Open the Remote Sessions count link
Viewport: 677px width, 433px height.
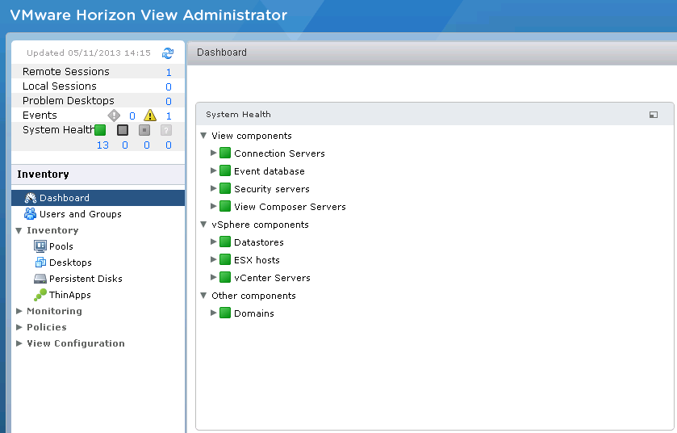point(169,72)
